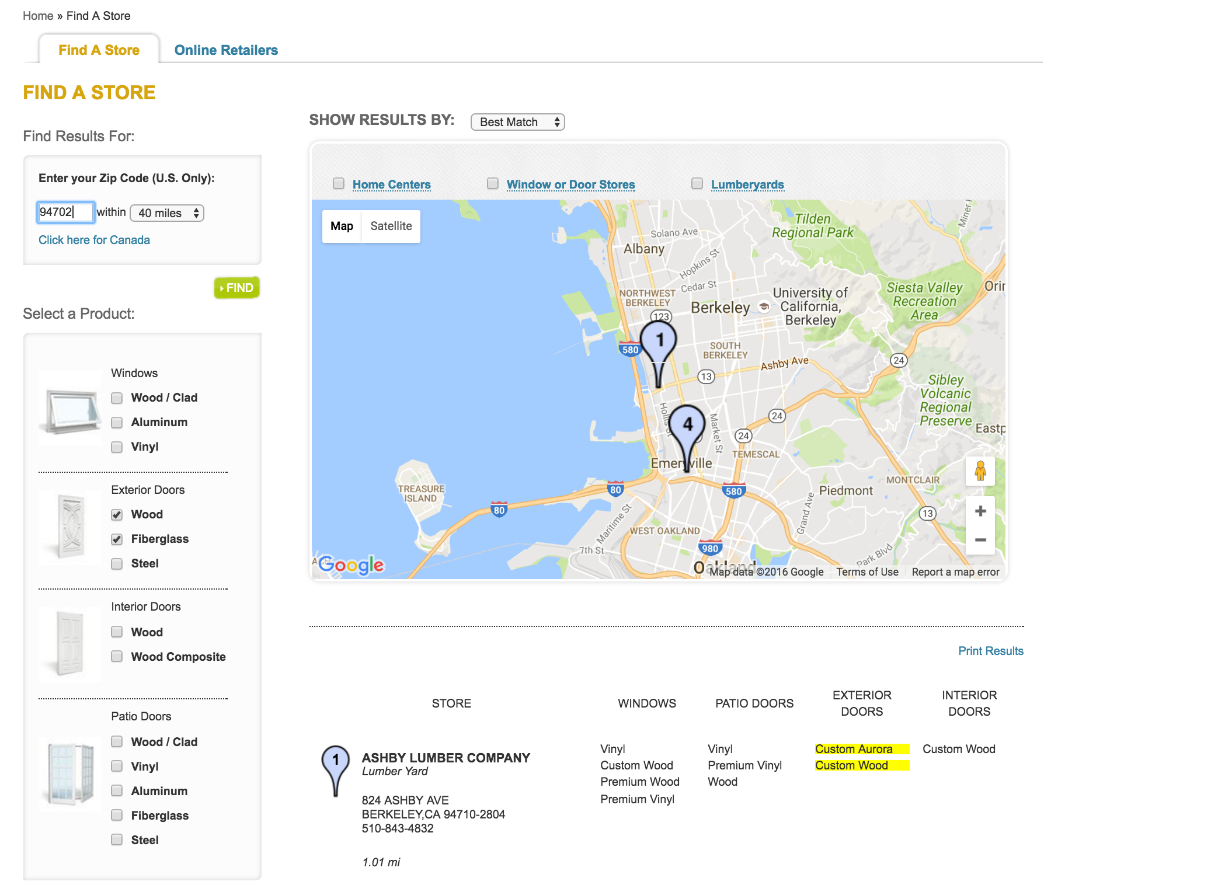Check the Lumberyards filter checkbox

[697, 183]
